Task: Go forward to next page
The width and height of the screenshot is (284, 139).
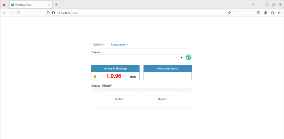Action: pyautogui.click(x=12, y=13)
